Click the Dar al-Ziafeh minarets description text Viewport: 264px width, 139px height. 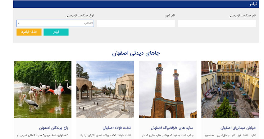[168, 135]
